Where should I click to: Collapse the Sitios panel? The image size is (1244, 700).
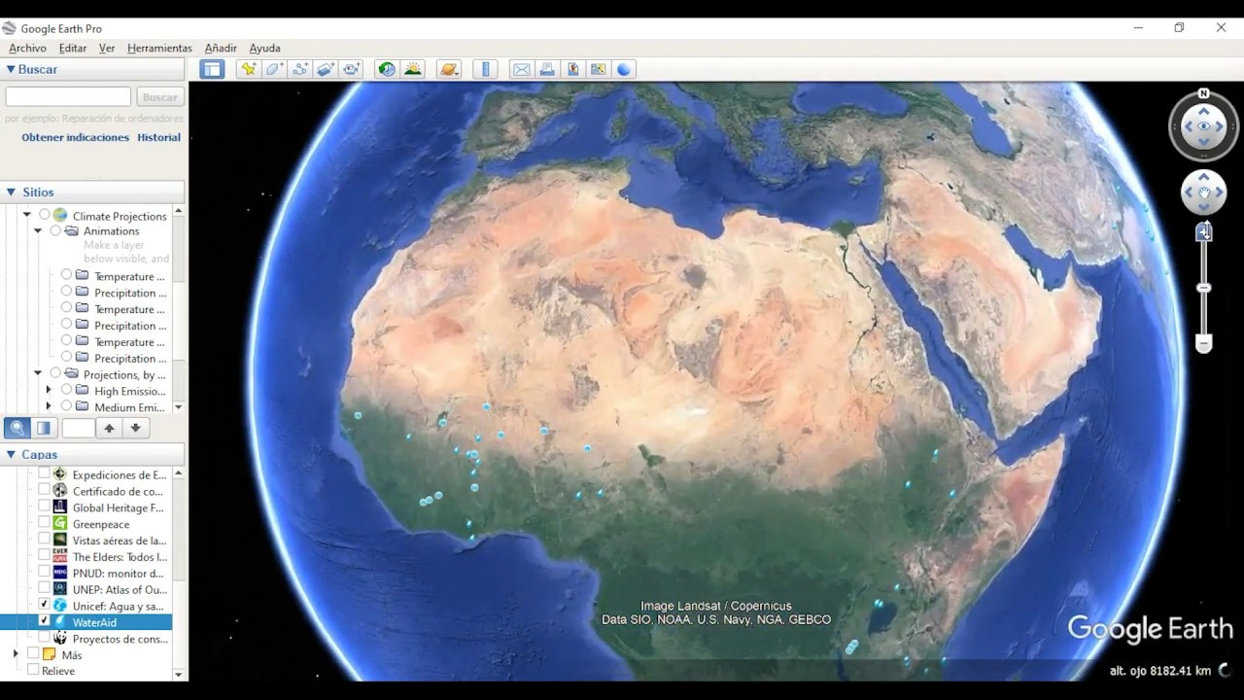point(11,192)
